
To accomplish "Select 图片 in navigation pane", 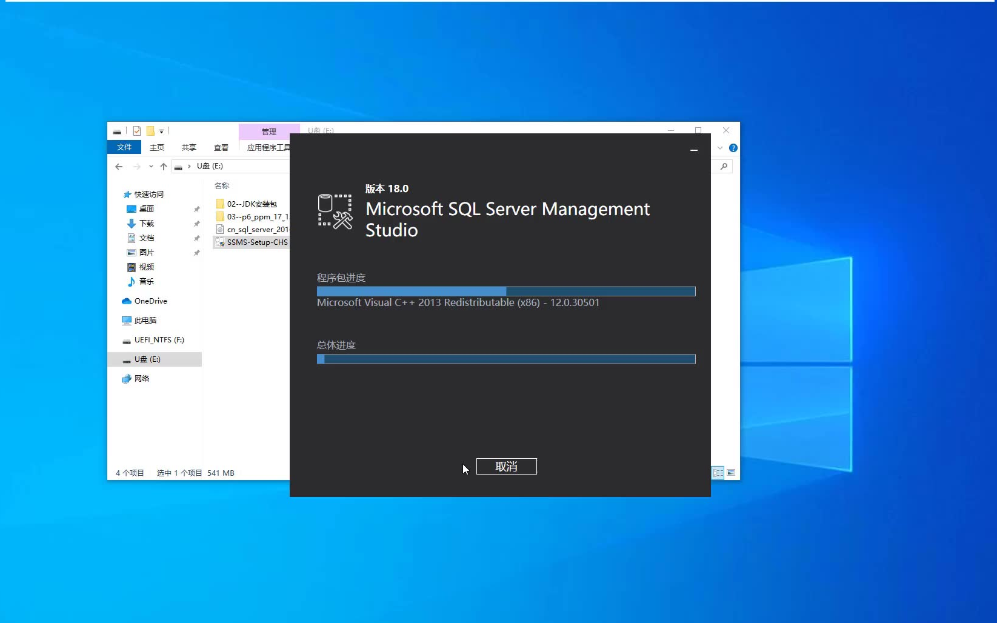I will 141,252.
